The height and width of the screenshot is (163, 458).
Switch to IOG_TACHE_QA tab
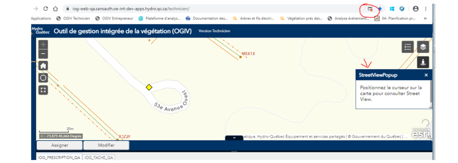tap(99, 157)
